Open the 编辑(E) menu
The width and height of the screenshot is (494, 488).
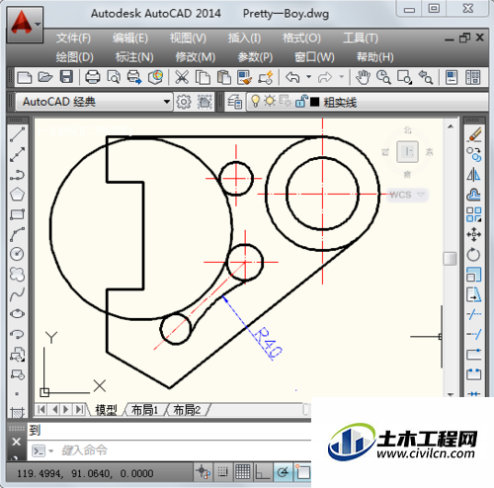(x=130, y=39)
